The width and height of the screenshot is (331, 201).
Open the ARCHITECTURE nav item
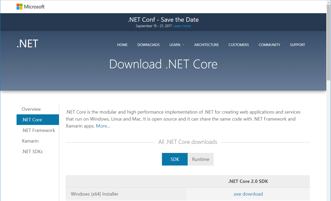[x=206, y=45]
